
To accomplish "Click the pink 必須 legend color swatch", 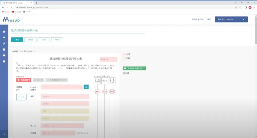I will pyautogui.click(x=124, y=54).
